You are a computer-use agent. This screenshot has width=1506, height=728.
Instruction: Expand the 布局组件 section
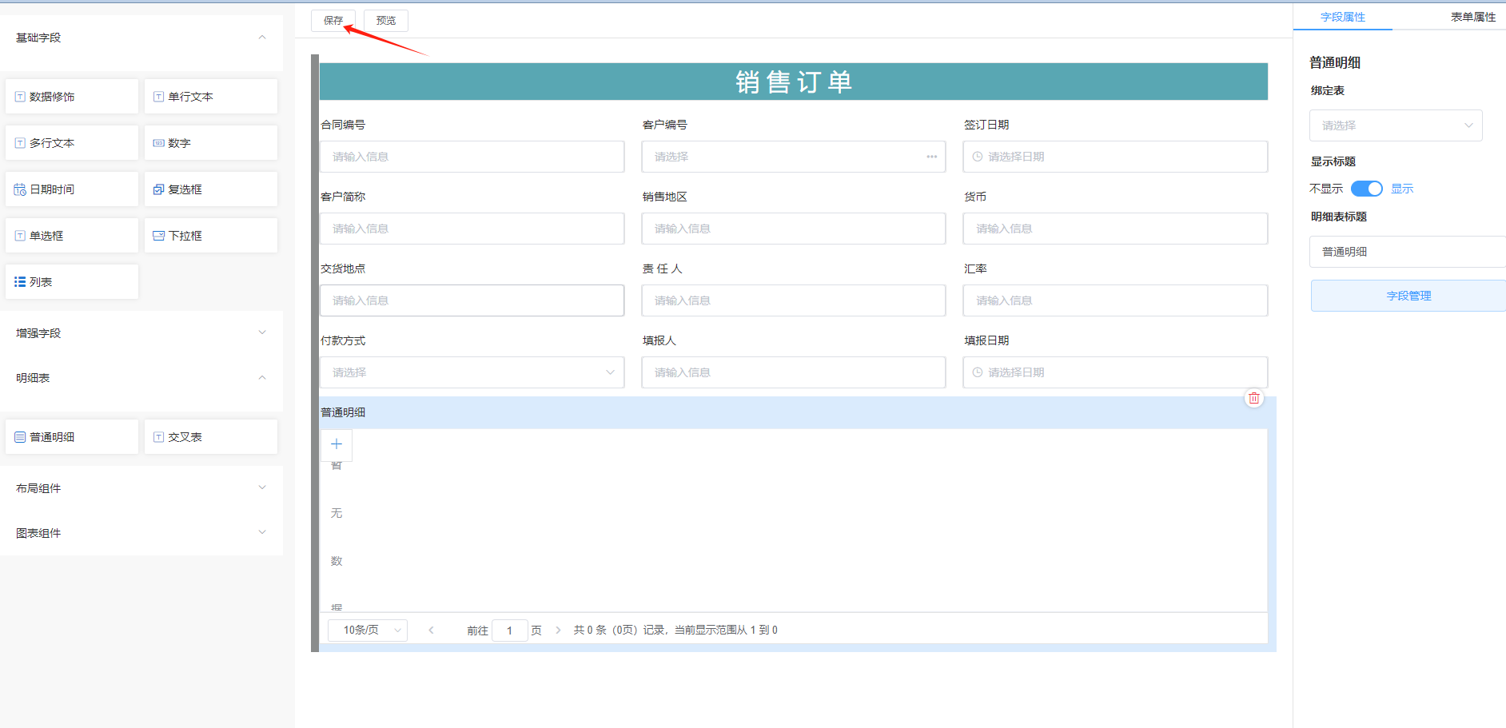tap(141, 488)
